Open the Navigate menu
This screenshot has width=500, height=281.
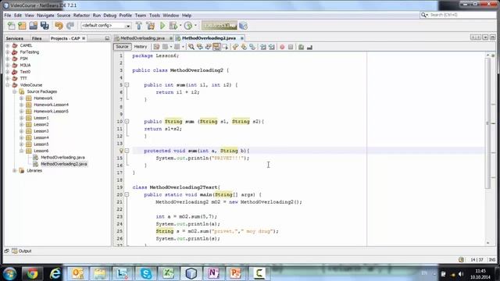[45, 16]
